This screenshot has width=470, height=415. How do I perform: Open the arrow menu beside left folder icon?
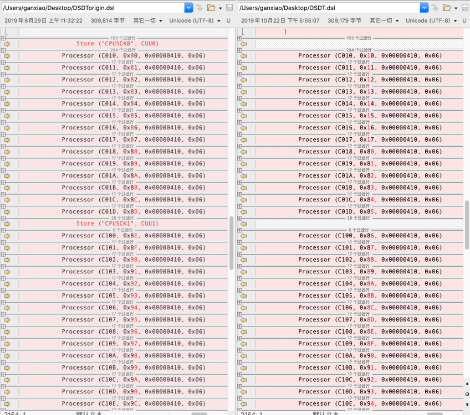coord(221,8)
